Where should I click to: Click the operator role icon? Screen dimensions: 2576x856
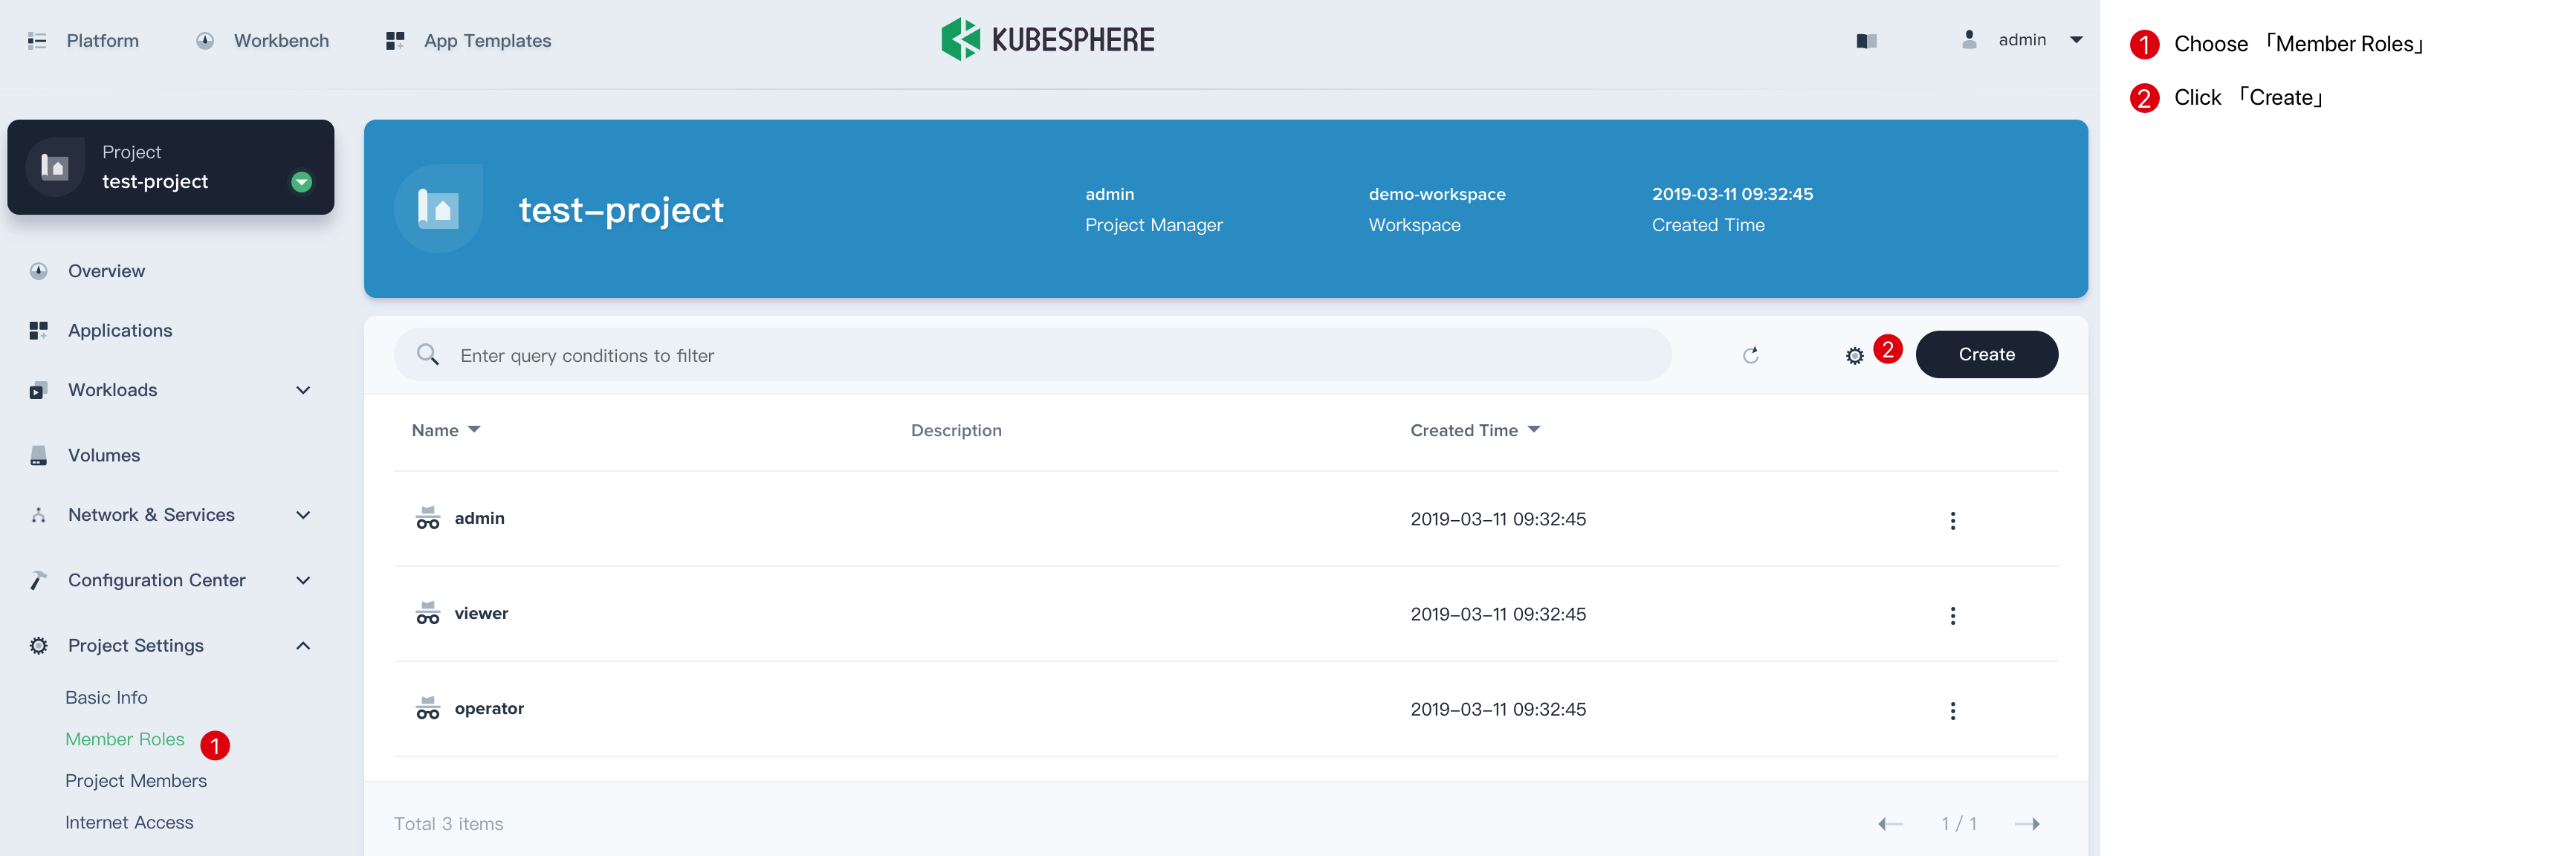pos(428,708)
